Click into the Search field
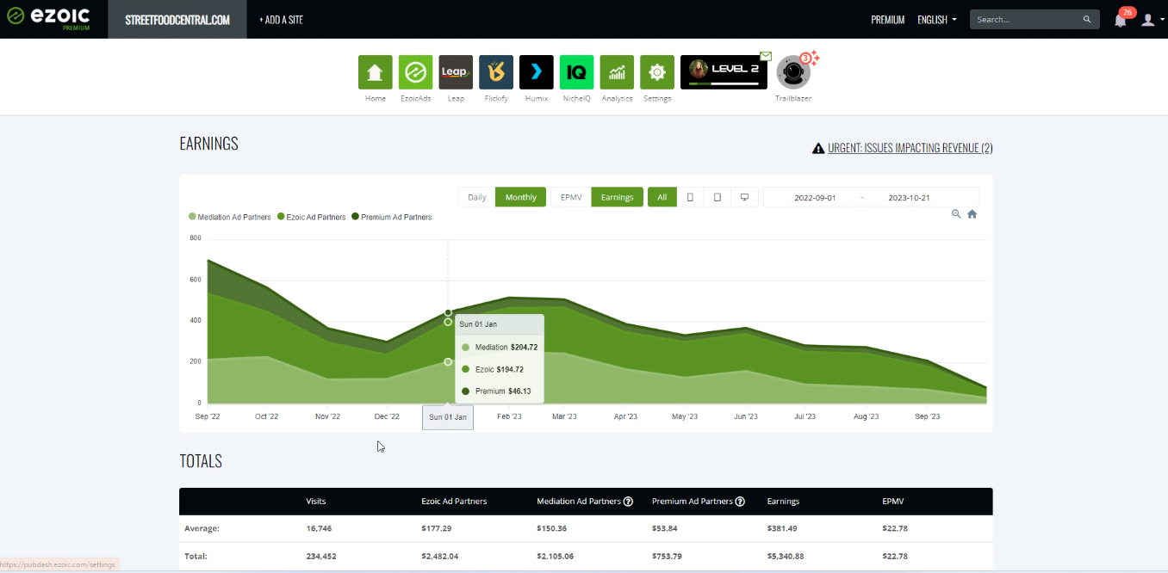This screenshot has width=1168, height=573. (1025, 19)
